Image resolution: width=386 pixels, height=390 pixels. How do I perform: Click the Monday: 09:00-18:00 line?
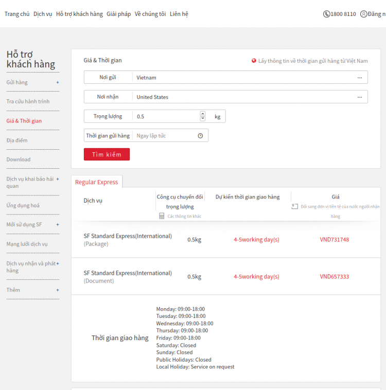(181, 309)
